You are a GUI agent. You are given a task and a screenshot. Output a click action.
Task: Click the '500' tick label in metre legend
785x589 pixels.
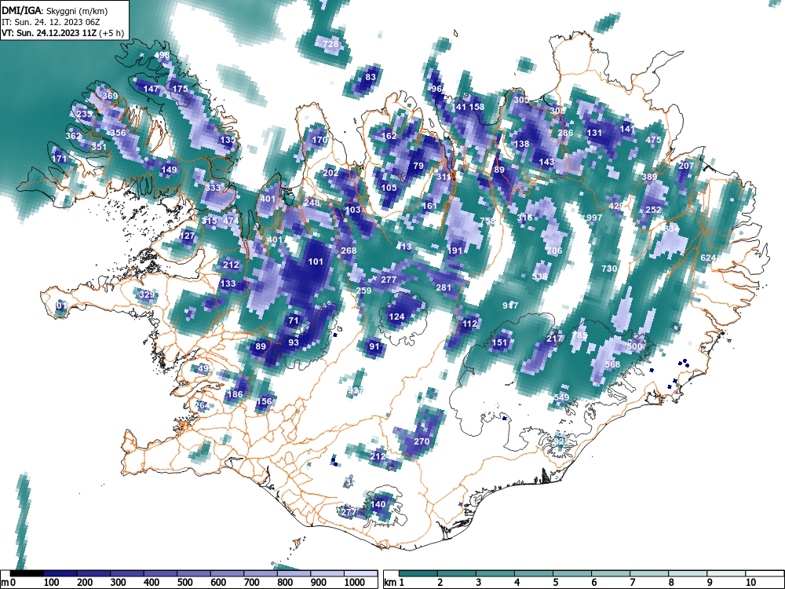click(x=184, y=583)
